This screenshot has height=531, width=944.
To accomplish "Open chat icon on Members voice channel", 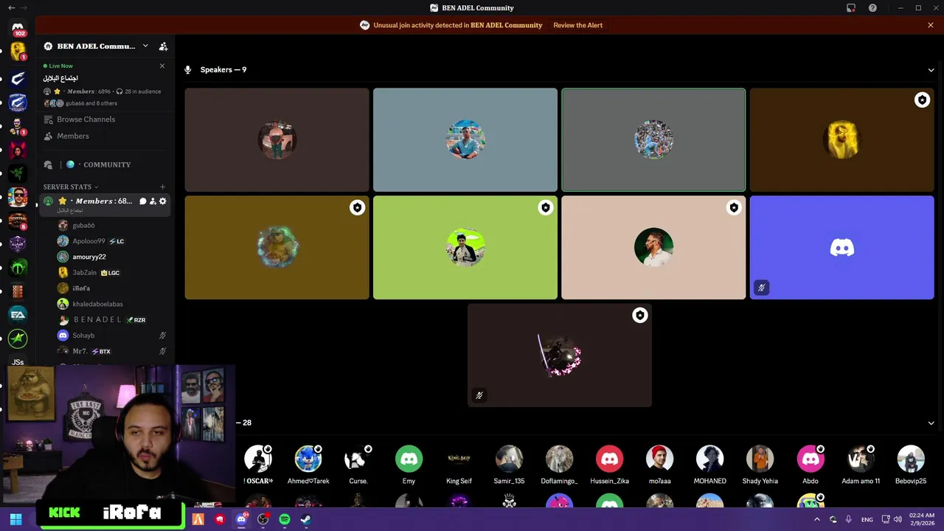I will coord(143,201).
